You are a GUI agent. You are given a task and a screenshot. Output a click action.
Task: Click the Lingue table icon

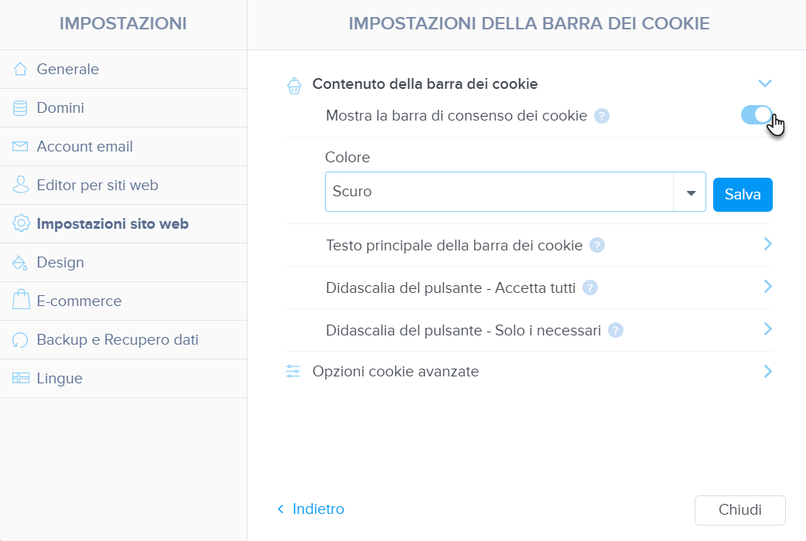pyautogui.click(x=21, y=378)
